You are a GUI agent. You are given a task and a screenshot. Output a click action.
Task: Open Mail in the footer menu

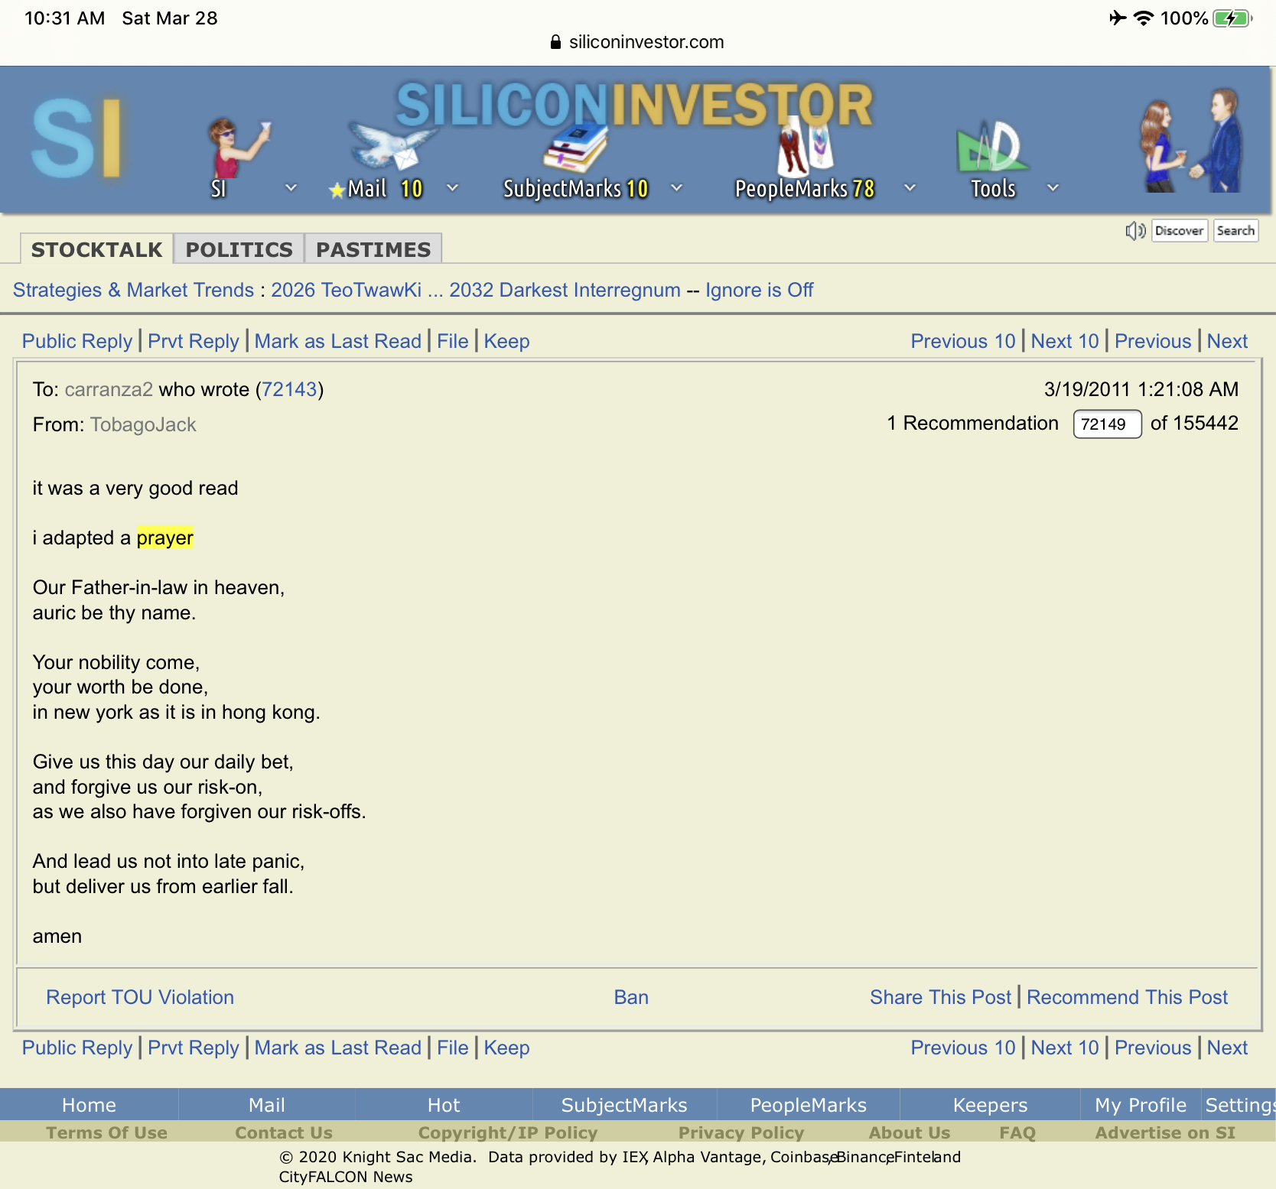tap(266, 1105)
